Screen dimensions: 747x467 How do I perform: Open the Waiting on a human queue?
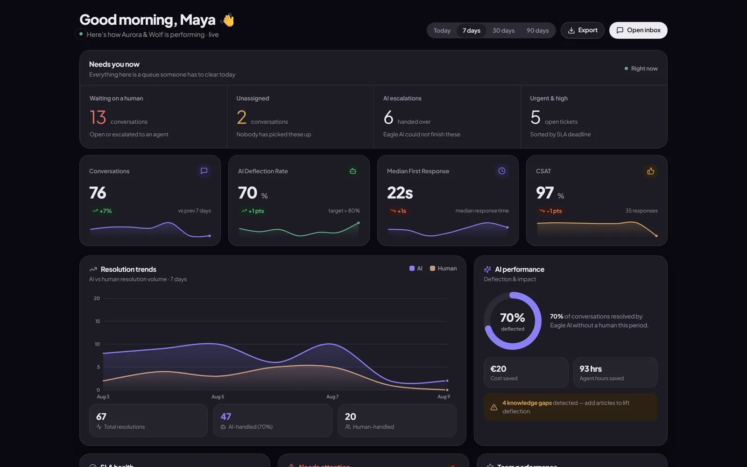[154, 117]
